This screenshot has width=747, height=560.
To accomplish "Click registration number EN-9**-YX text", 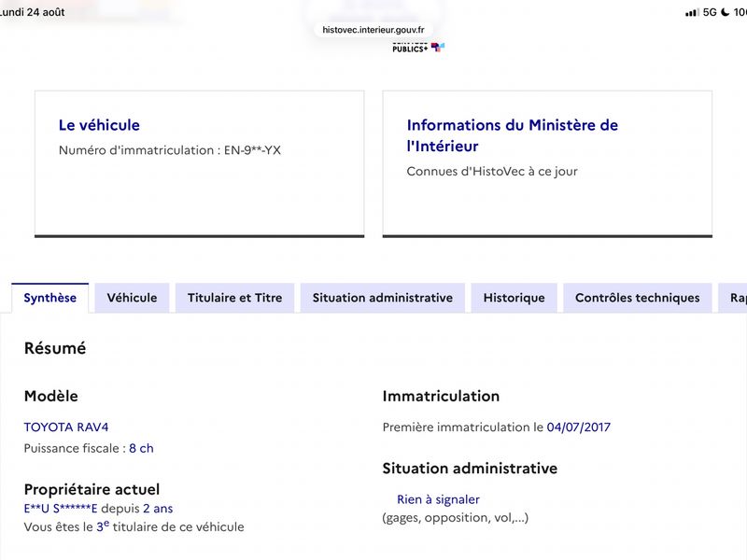I will click(252, 150).
